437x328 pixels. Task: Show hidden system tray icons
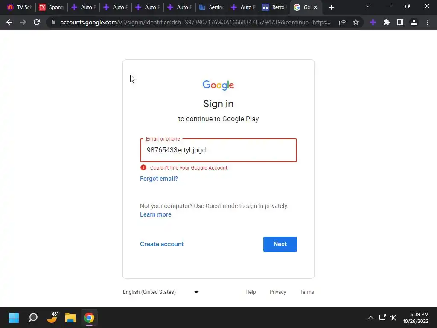(370, 318)
